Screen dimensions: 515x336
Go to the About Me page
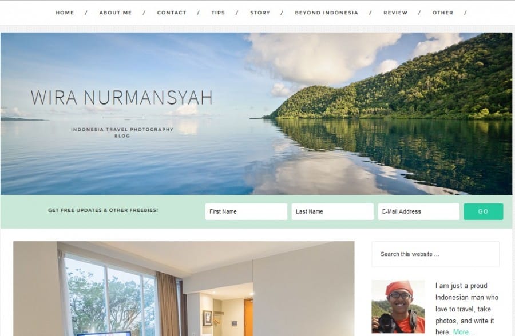pyautogui.click(x=116, y=13)
